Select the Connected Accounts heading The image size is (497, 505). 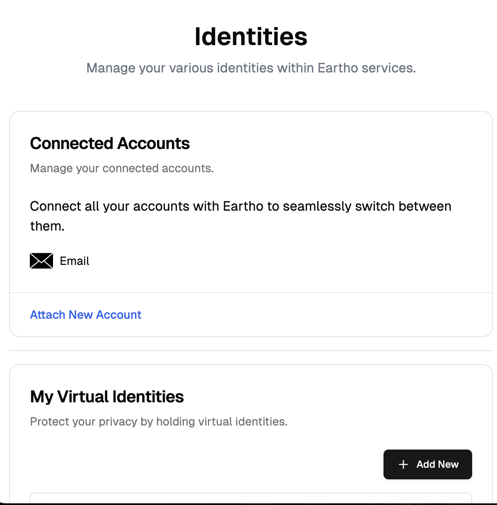point(110,143)
